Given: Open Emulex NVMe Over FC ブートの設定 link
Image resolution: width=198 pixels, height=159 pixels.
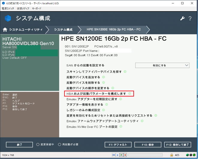Looking at the screenshot, I should 92,127.
